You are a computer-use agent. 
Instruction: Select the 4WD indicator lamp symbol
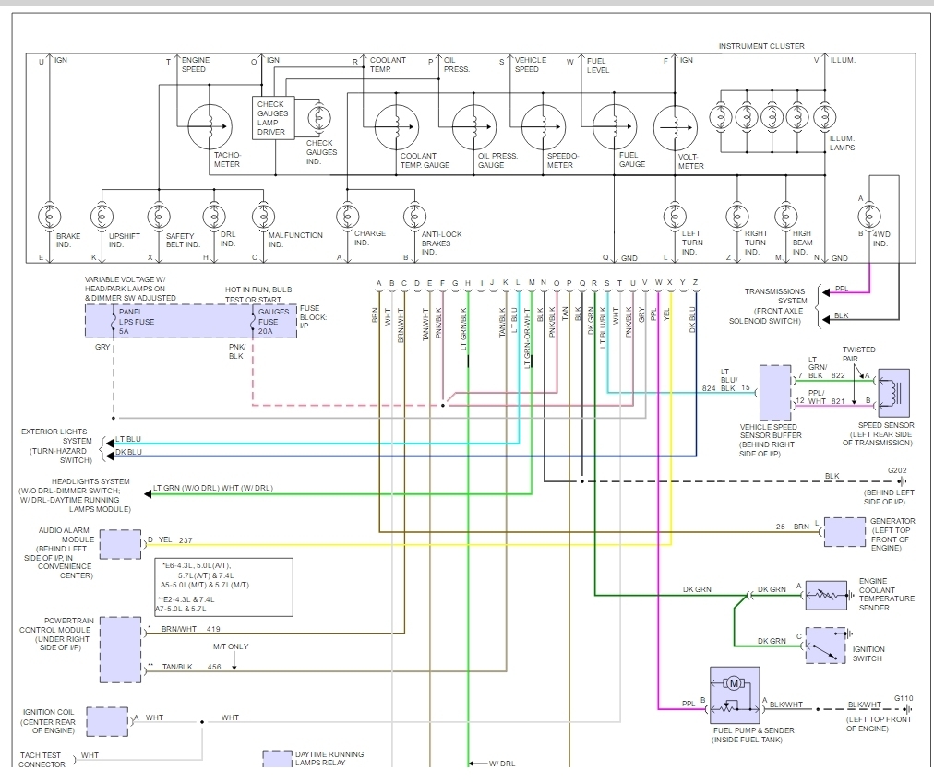(x=868, y=218)
